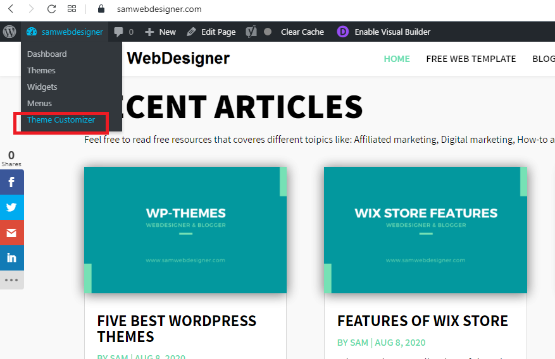Share on Twitter icon
Viewport: 555px width, 359px height.
(x=11, y=207)
